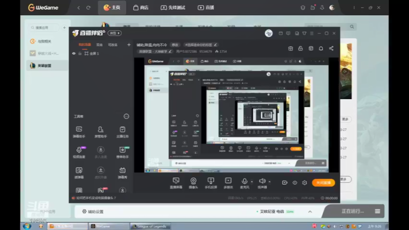Click the orange 关闭直播 button
This screenshot has width=409, height=230.
(x=324, y=183)
